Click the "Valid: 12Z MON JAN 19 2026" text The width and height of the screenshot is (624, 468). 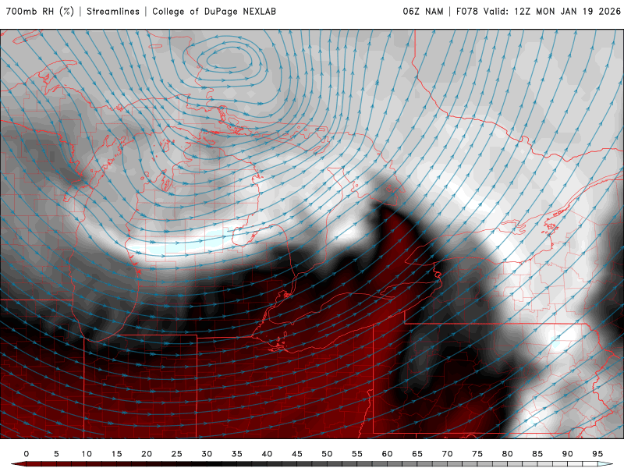[x=552, y=12]
